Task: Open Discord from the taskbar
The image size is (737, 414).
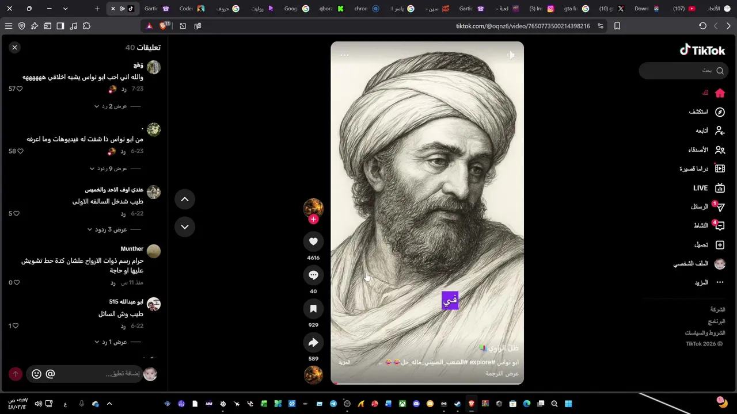Action: (x=416, y=404)
